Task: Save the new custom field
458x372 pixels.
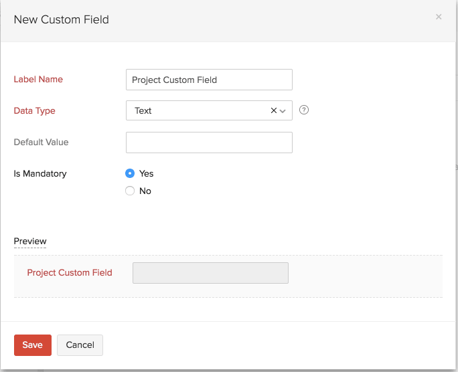Action: [x=32, y=345]
